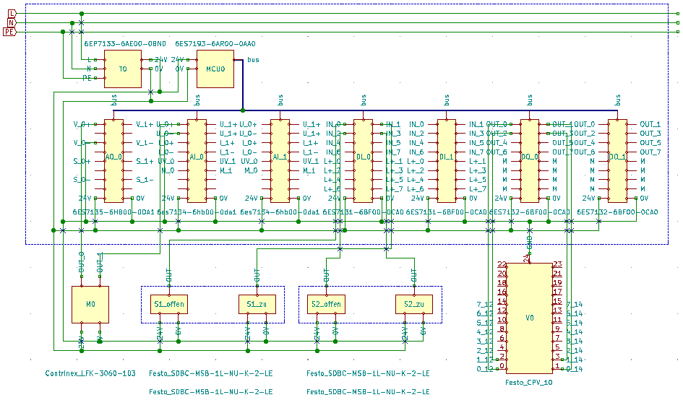Select the S1_offen sensor block
The height and width of the screenshot is (400, 683).
pyautogui.click(x=168, y=304)
